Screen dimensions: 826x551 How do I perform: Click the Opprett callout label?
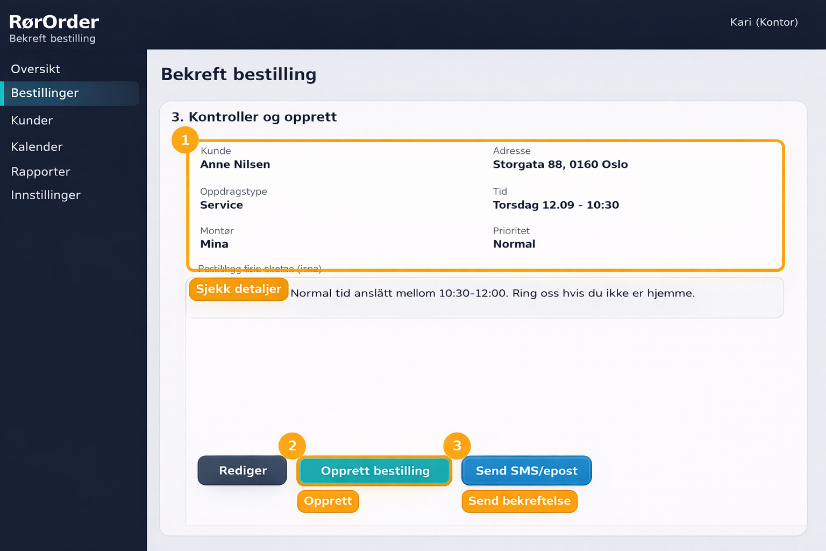point(327,501)
